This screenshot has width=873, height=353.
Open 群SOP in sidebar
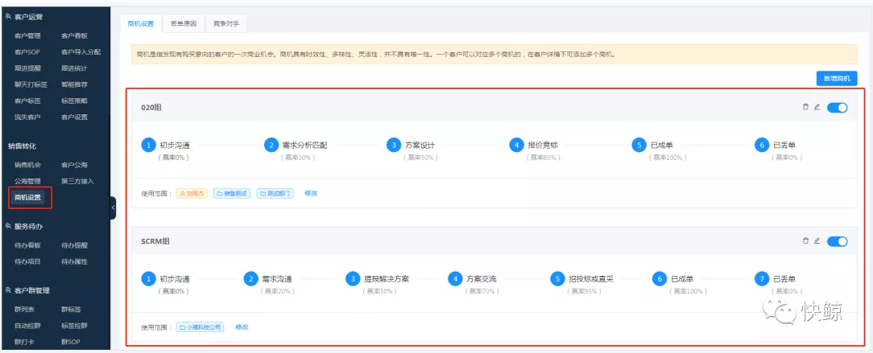coord(70,341)
